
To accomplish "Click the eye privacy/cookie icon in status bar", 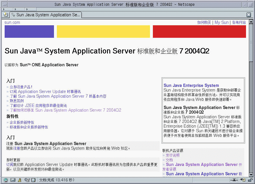I will click(x=243, y=180).
